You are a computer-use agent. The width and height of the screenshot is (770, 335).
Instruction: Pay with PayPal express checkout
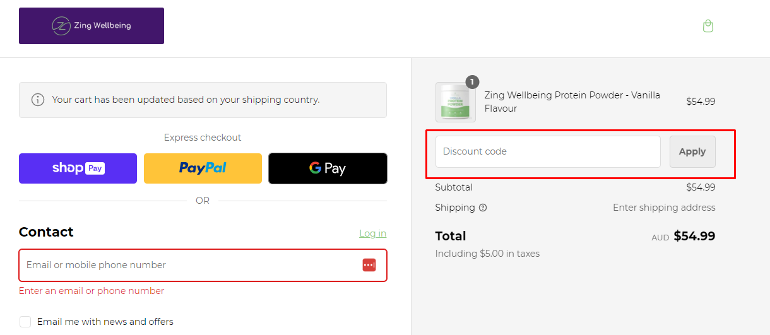point(203,168)
